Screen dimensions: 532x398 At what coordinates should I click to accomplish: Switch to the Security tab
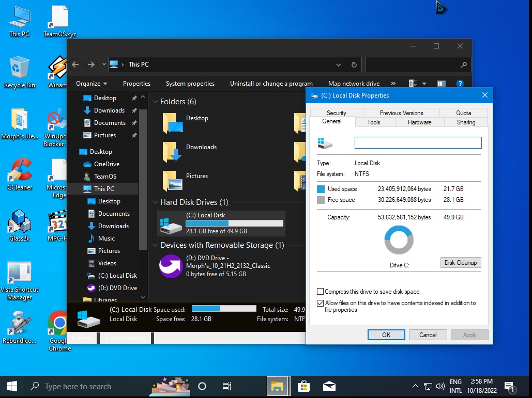click(336, 113)
